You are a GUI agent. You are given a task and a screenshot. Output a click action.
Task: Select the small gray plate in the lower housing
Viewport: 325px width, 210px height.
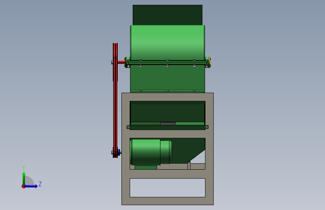168,124
